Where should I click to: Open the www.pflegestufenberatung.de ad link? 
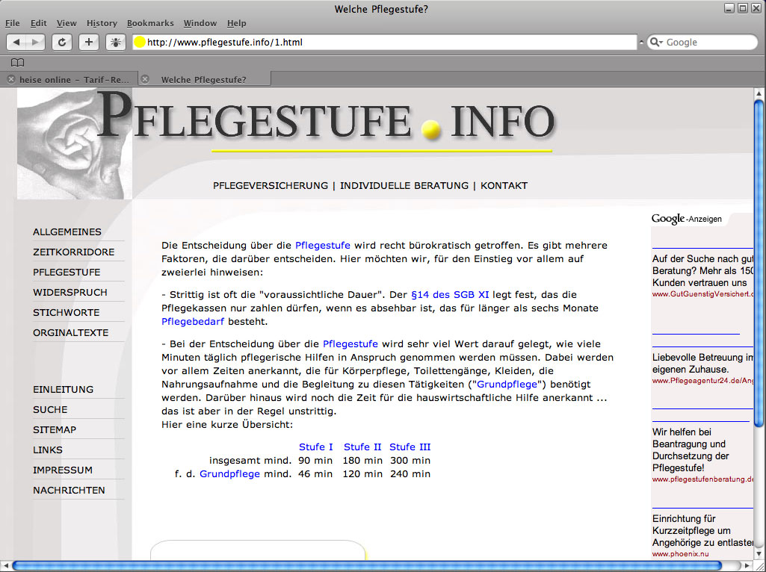point(702,479)
